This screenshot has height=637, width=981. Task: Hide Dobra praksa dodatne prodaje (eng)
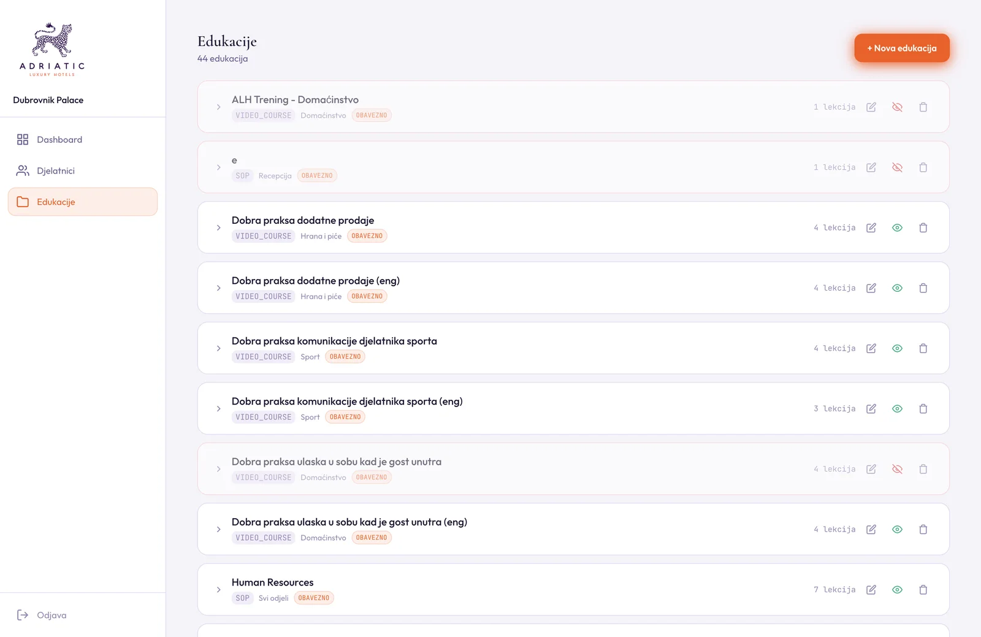click(897, 288)
